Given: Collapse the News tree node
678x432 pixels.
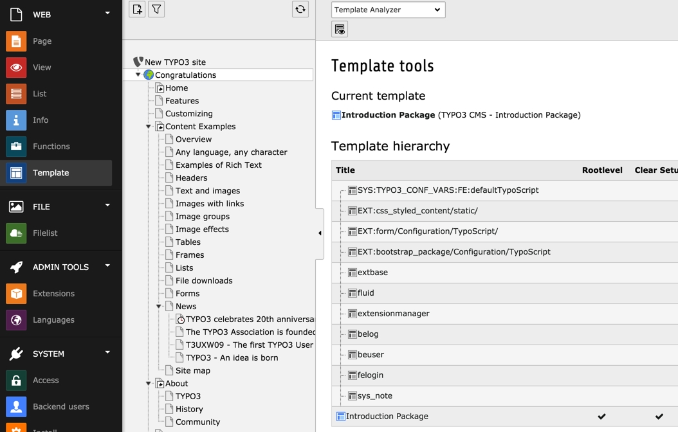Looking at the screenshot, I should pyautogui.click(x=159, y=307).
